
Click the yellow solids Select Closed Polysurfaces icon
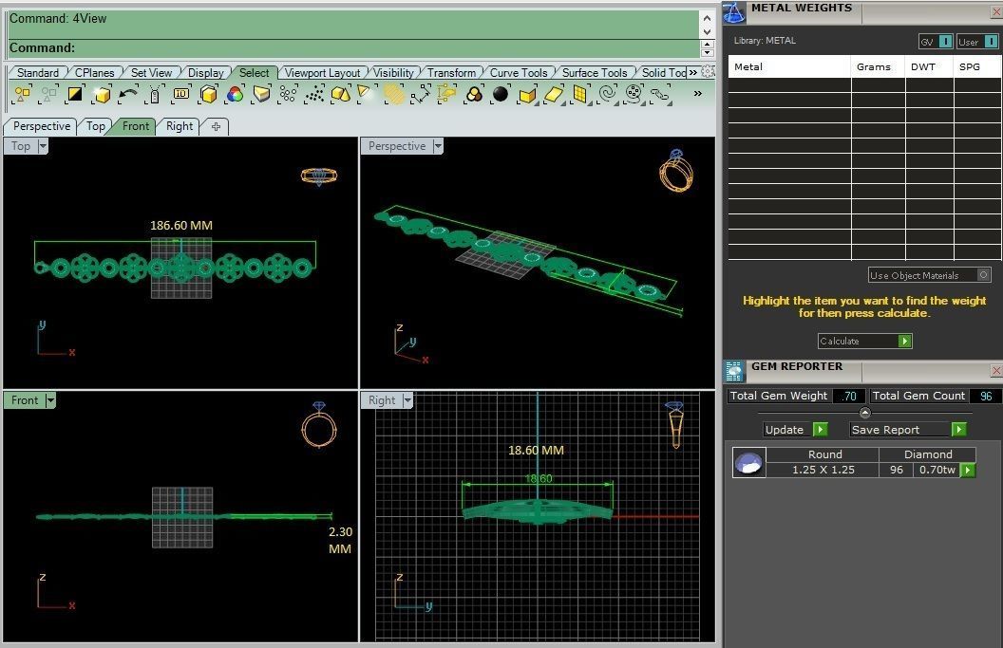click(341, 95)
